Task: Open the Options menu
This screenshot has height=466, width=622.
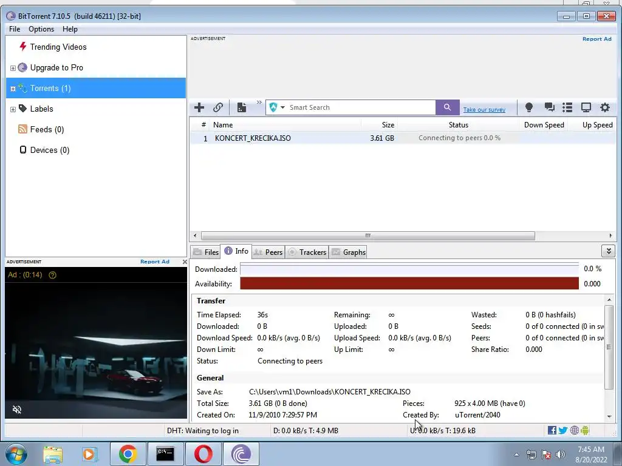Action: pos(41,29)
